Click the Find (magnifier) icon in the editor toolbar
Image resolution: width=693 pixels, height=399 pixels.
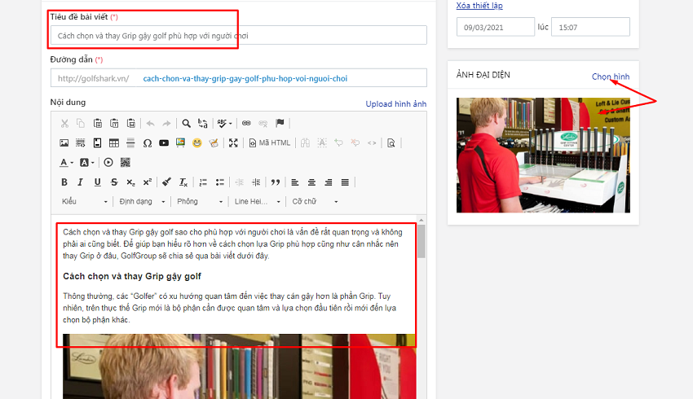tap(186, 124)
